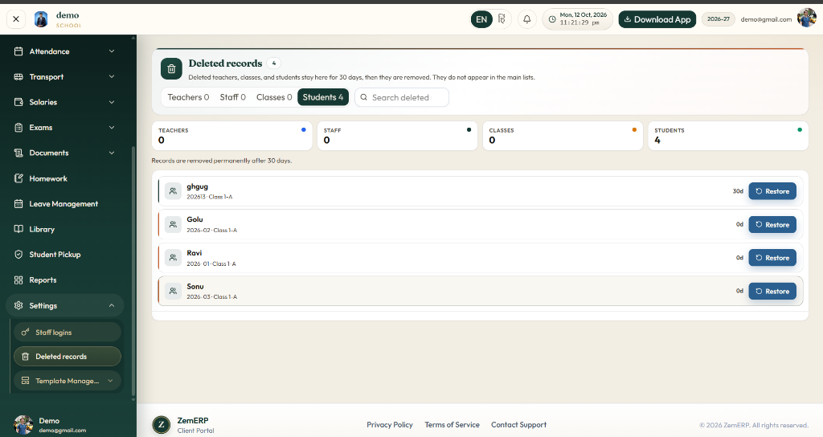Click the Transport bus icon

click(18, 76)
